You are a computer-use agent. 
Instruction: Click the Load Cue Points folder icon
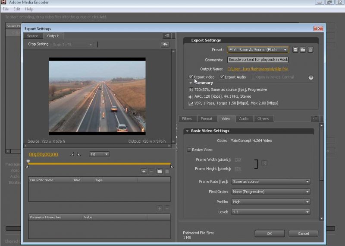pyautogui.click(x=159, y=171)
